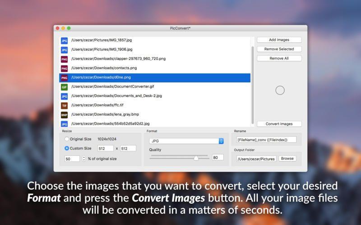
Task: Click the JPG icon beside IMG_1906.jpg
Action: pos(64,49)
